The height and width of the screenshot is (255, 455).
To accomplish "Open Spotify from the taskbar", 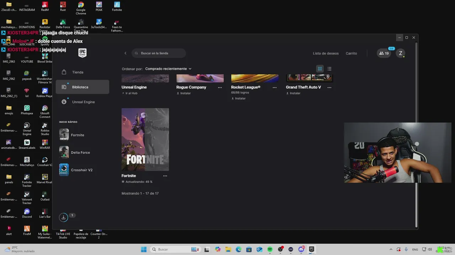I will (x=270, y=249).
